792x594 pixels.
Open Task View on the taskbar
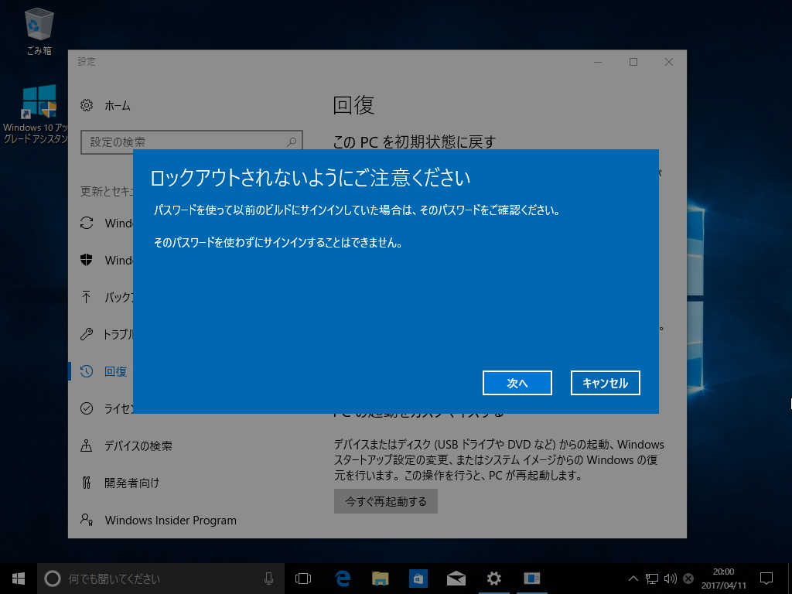302,578
